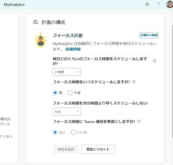173x165 pixels.
Task: Click the 既定にリセット button
Action: click(98, 149)
